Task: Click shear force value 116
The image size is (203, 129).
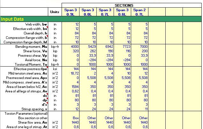Action: [128, 51]
